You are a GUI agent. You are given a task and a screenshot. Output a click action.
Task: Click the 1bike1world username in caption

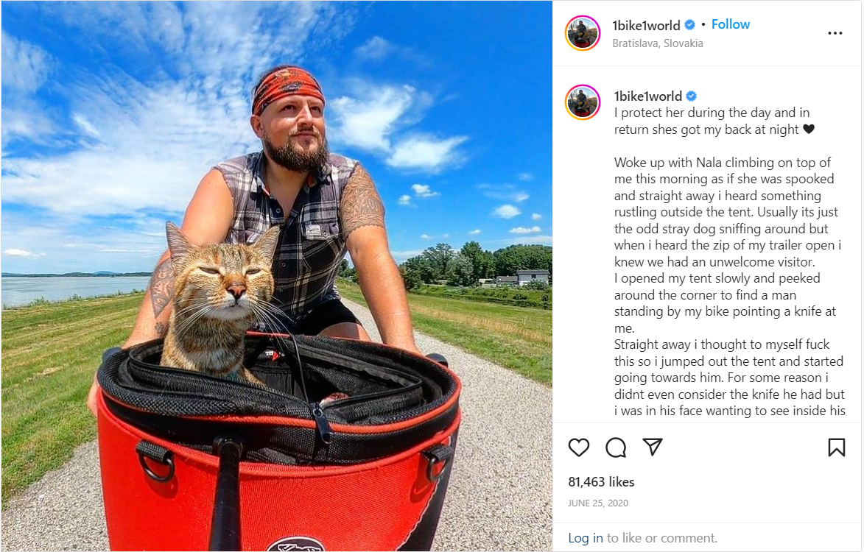(648, 96)
